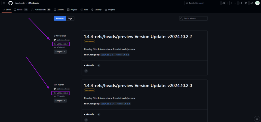Image resolution: width=261 pixels, height=122 pixels.
Task: Switch to the Insights tab
Action: [110, 10]
